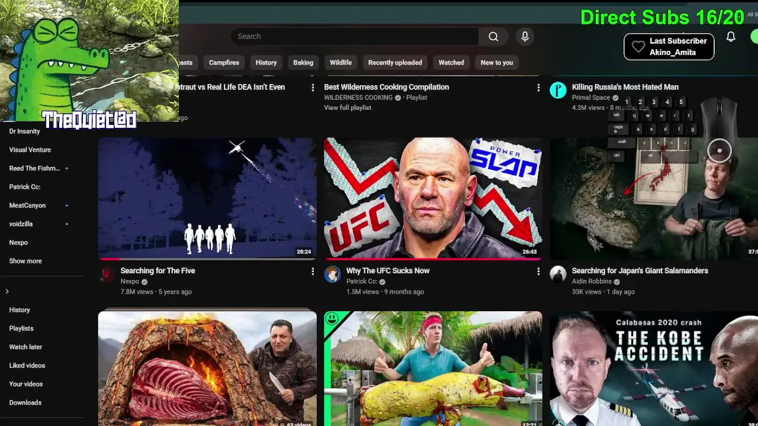Open Watch later in sidebar
758x426 pixels.
[25, 347]
